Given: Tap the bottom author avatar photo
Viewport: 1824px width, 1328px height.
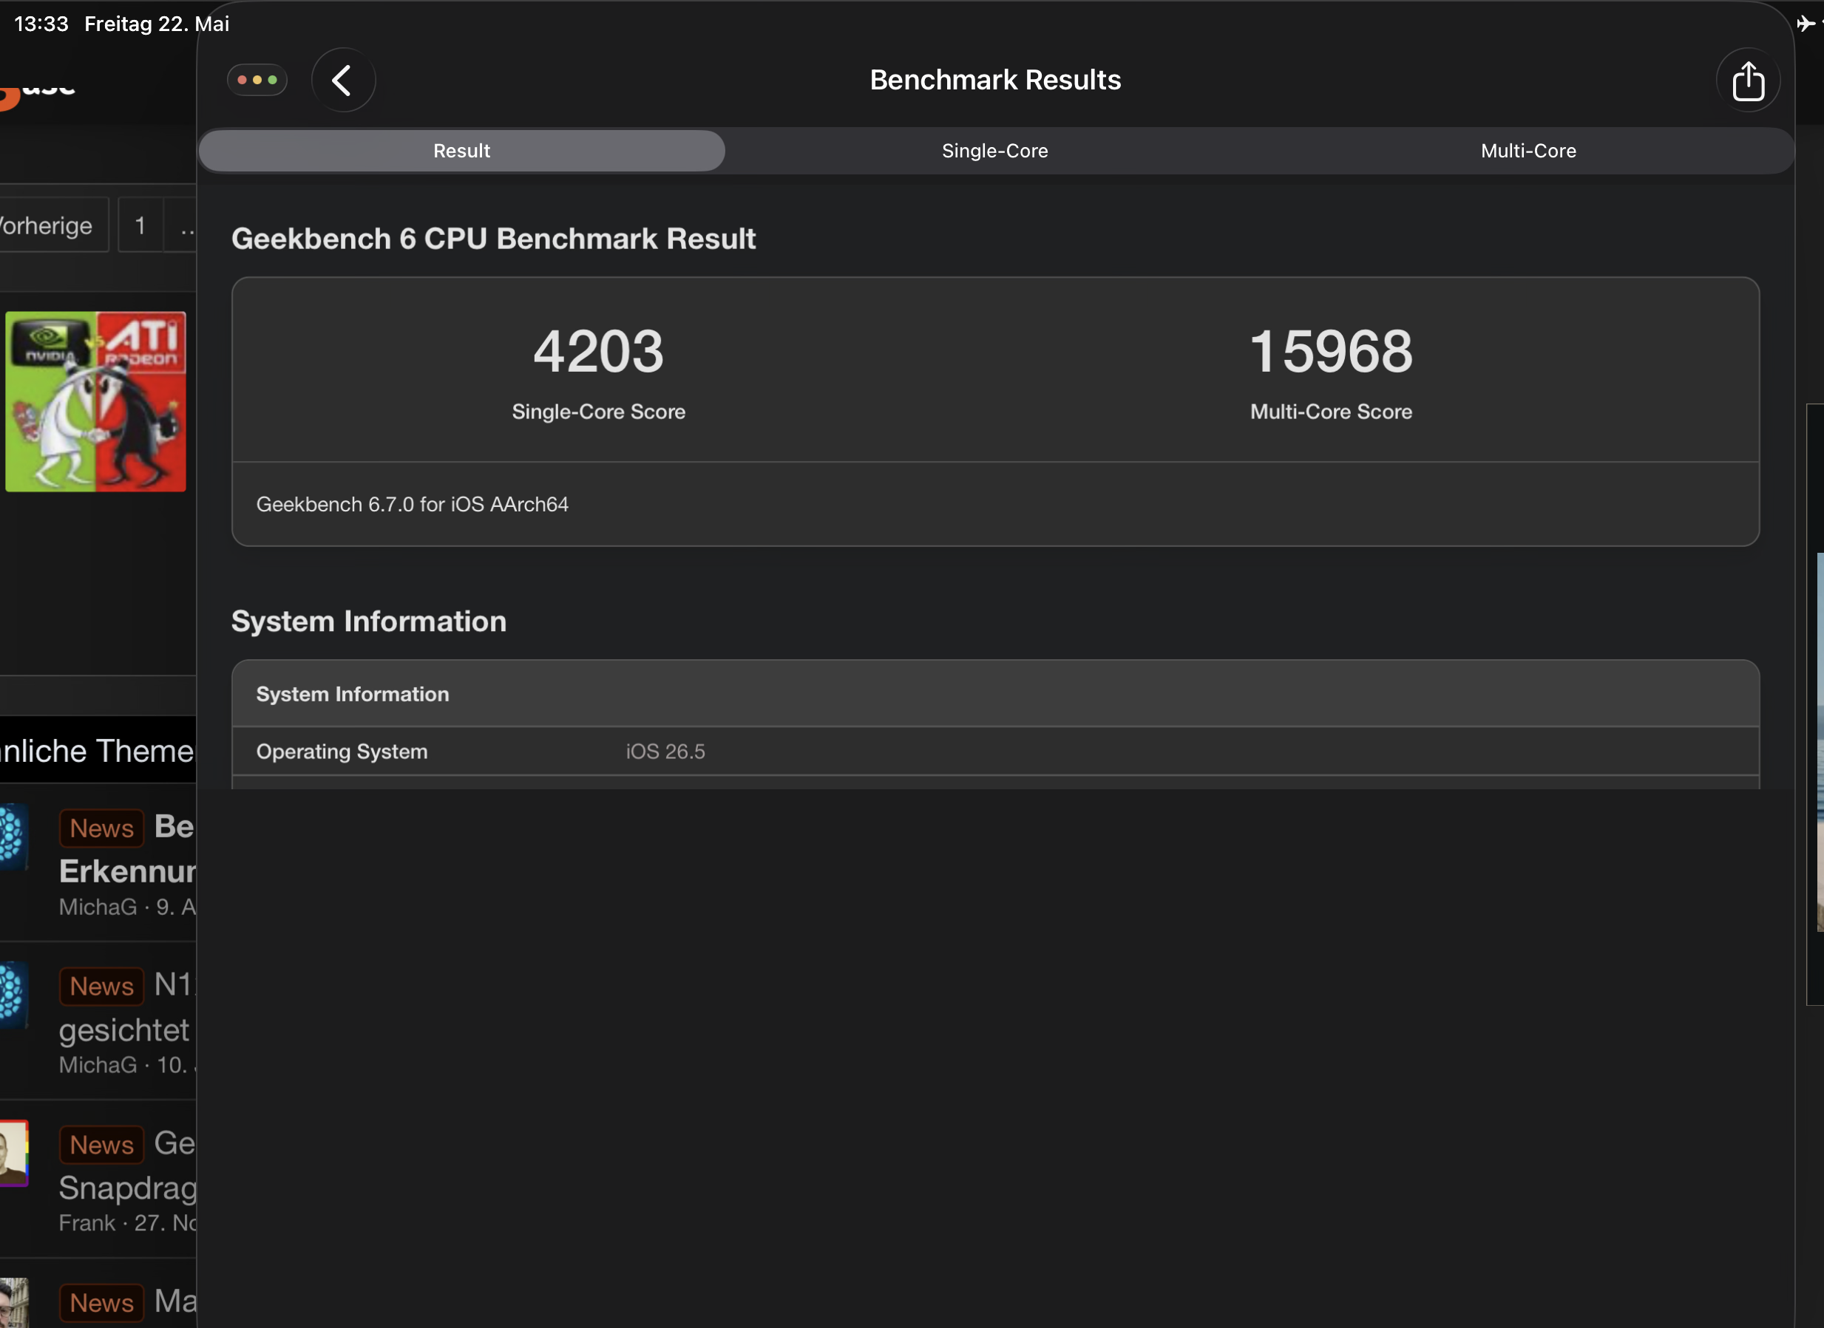Looking at the screenshot, I should click(x=13, y=1303).
